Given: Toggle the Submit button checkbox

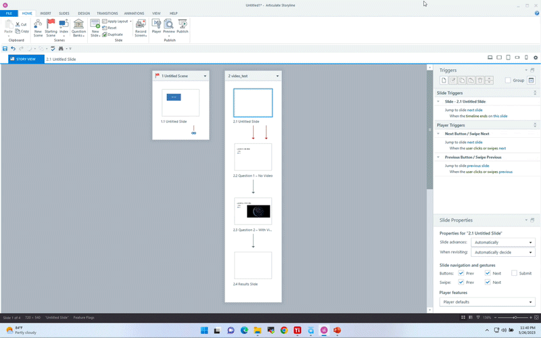Looking at the screenshot, I should coord(514,273).
